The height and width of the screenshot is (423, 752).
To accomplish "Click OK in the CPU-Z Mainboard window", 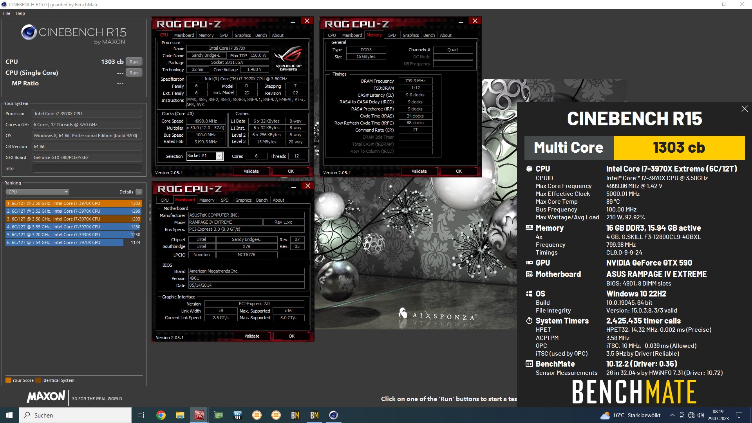I will tap(291, 336).
